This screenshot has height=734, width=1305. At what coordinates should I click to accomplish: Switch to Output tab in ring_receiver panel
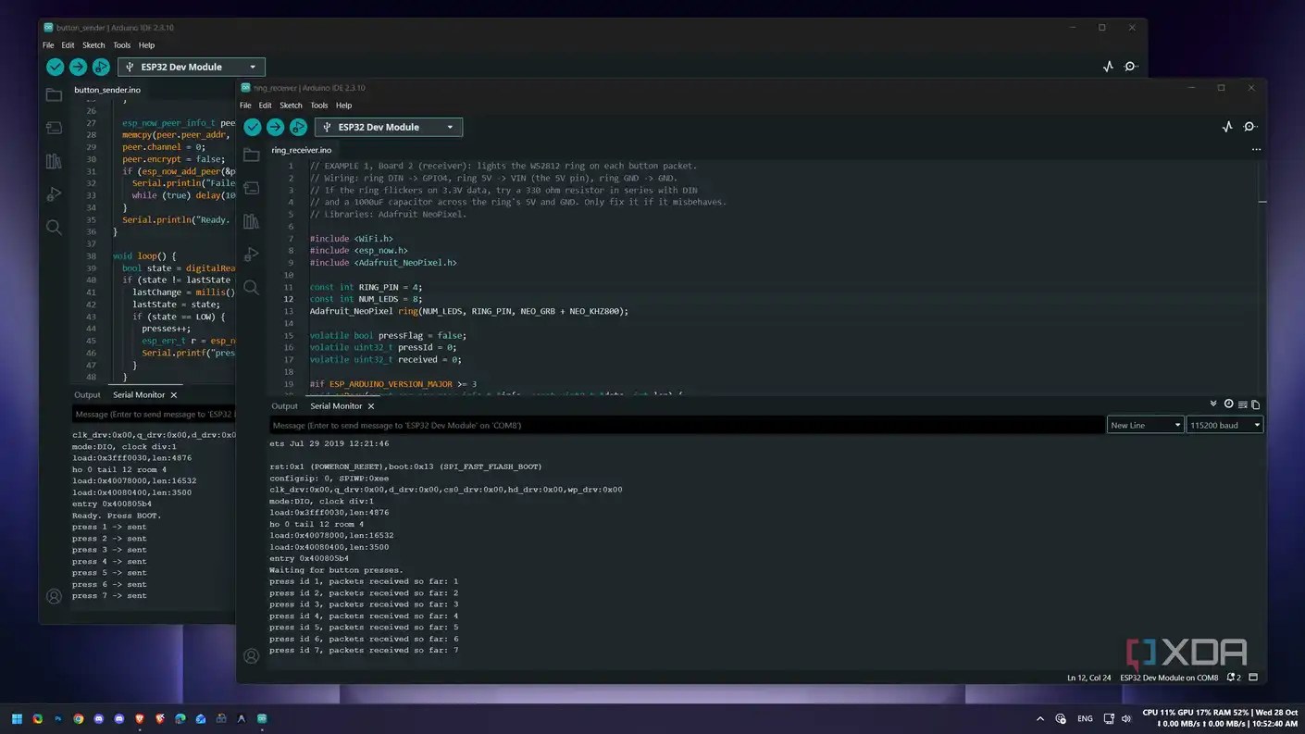coord(284,406)
